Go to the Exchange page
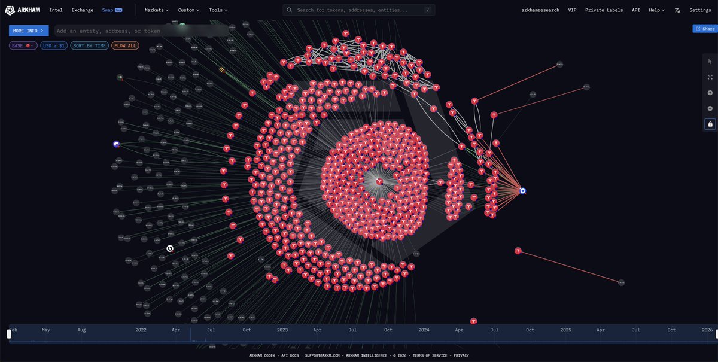718x362 pixels. tap(82, 10)
